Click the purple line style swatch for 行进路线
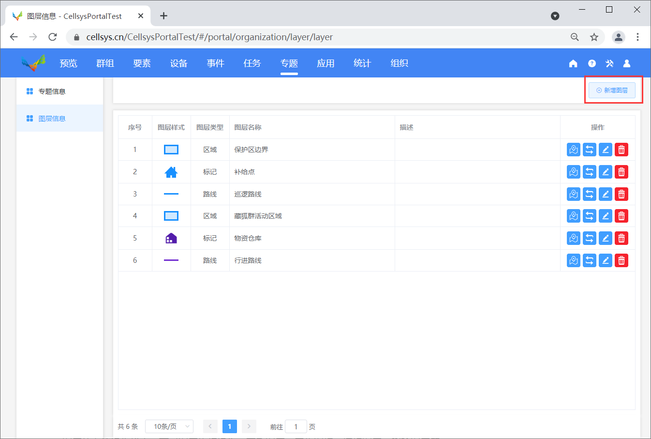 (171, 260)
